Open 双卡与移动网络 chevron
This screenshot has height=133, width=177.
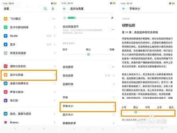point(55,27)
